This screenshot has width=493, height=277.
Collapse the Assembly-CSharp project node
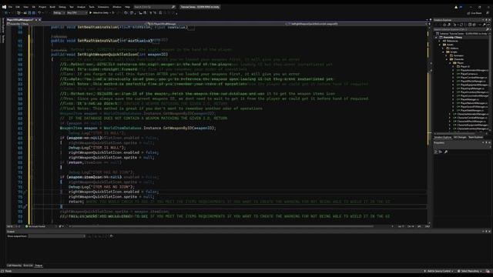(436, 38)
